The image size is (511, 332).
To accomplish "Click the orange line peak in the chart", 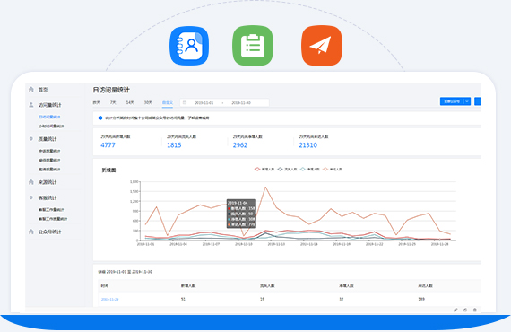I will 265,188.
